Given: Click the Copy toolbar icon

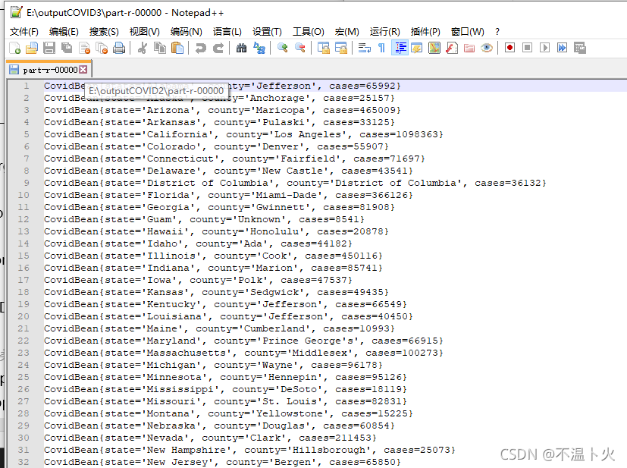Looking at the screenshot, I should tap(160, 48).
